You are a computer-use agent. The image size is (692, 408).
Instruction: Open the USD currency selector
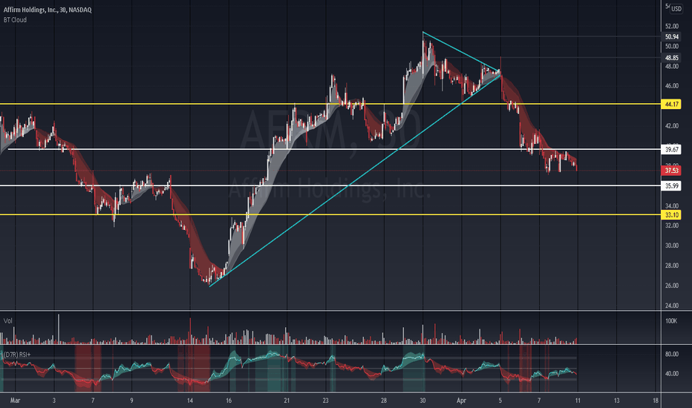click(x=676, y=9)
